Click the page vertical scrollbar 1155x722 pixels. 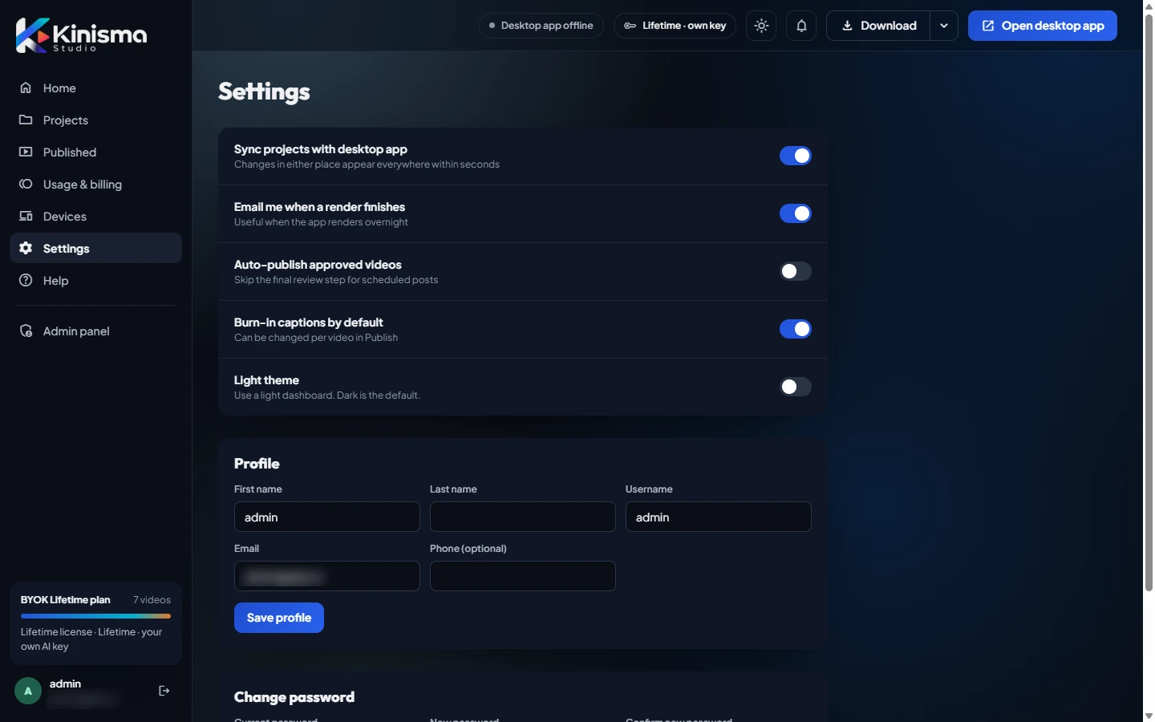pyautogui.click(x=1149, y=303)
